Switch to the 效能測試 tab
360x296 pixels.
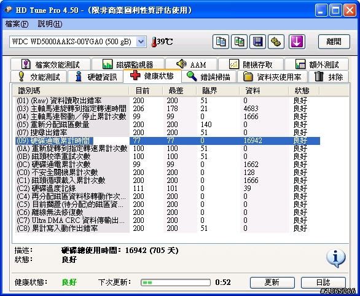pos(39,77)
